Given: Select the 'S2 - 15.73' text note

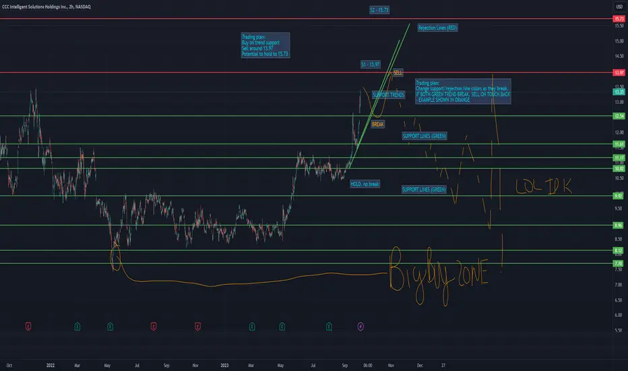Looking at the screenshot, I should (x=379, y=10).
